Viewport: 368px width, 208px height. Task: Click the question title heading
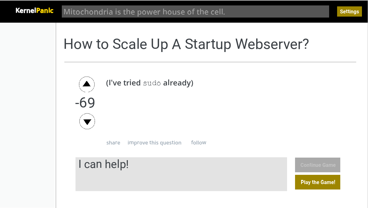[x=186, y=44]
